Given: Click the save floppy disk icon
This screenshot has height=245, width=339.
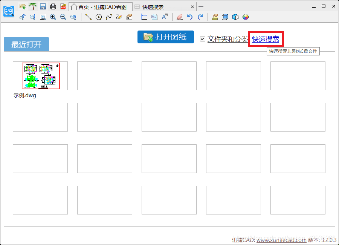Looking at the screenshot, I should (x=43, y=6).
